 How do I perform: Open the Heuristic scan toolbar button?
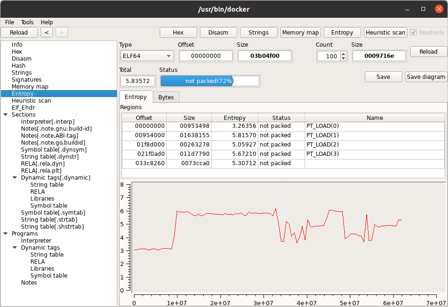(385, 33)
